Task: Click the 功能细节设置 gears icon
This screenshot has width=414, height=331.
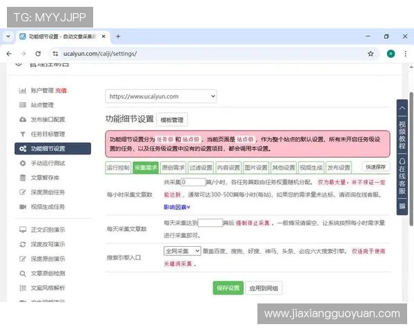Action: [23, 149]
